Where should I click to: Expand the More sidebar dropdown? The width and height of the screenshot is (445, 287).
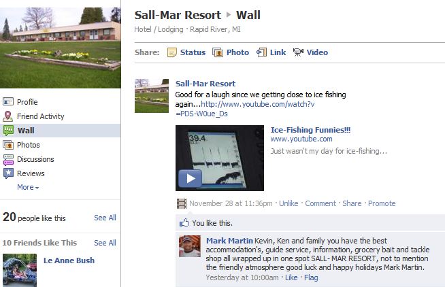(x=28, y=187)
